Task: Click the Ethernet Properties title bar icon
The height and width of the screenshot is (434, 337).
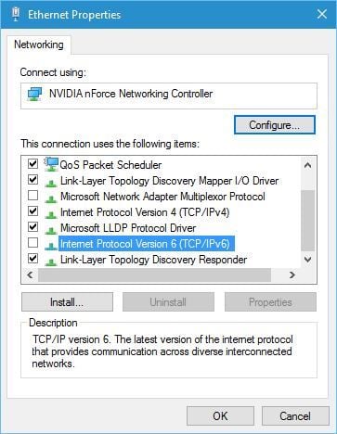Action: pyautogui.click(x=16, y=14)
